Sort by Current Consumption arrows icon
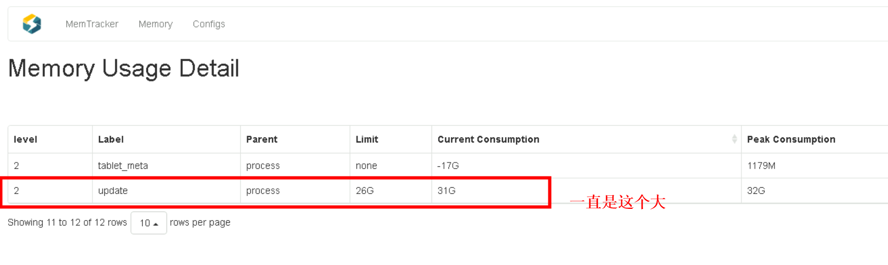 coord(734,139)
